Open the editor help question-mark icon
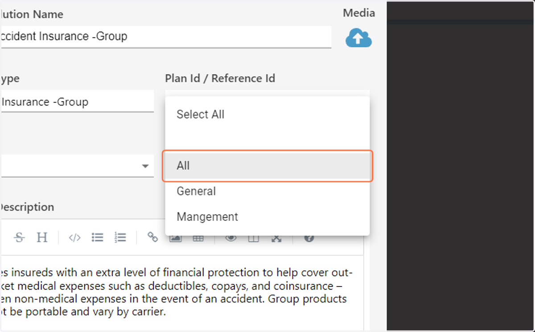 tap(309, 239)
